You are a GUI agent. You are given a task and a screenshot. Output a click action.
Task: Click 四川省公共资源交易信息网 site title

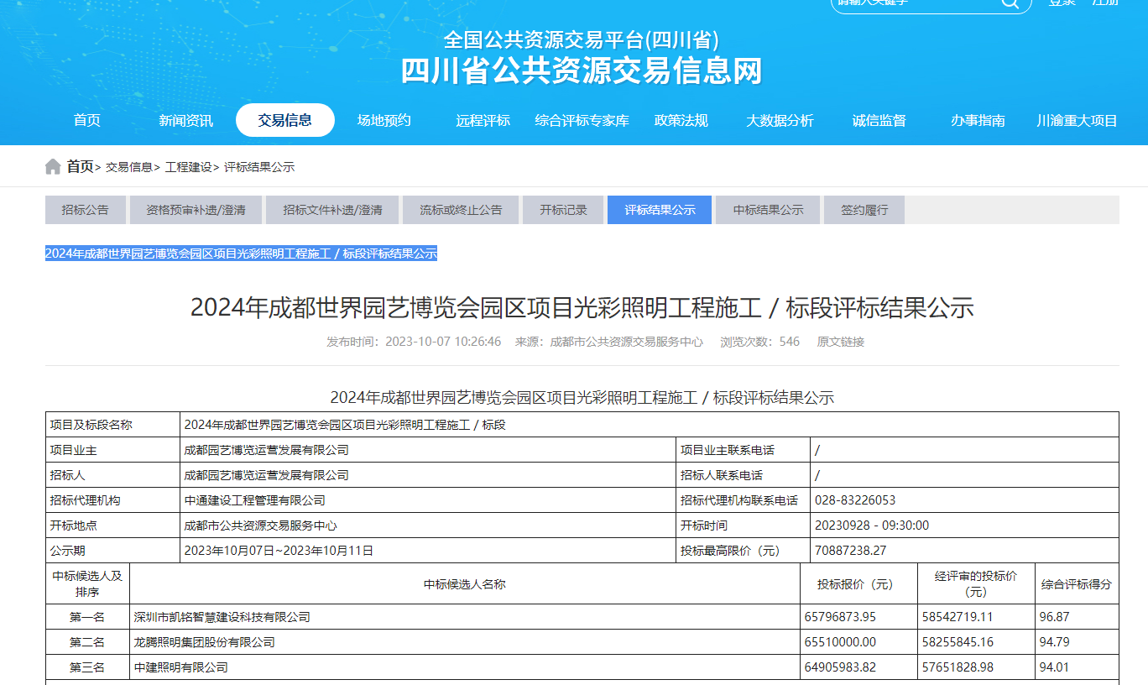pyautogui.click(x=582, y=71)
